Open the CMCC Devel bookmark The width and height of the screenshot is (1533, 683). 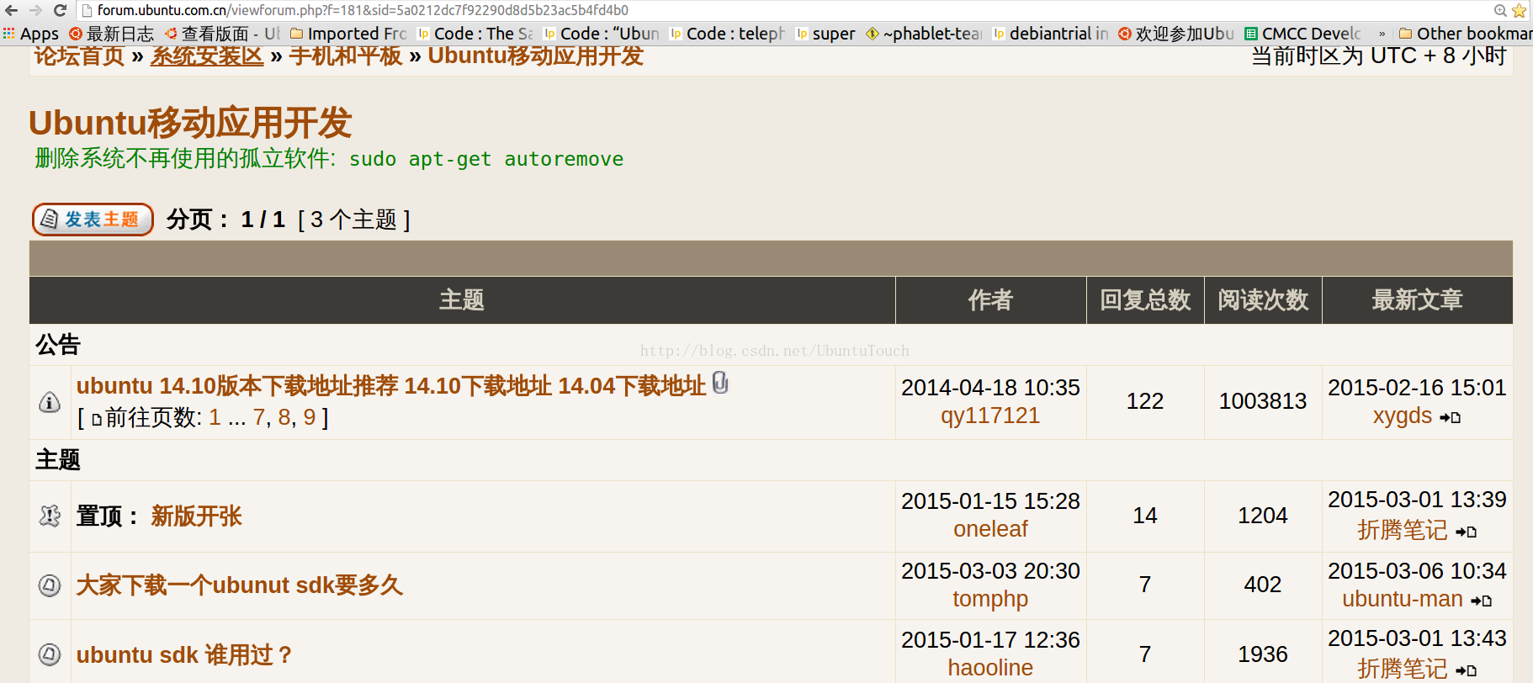click(1302, 34)
